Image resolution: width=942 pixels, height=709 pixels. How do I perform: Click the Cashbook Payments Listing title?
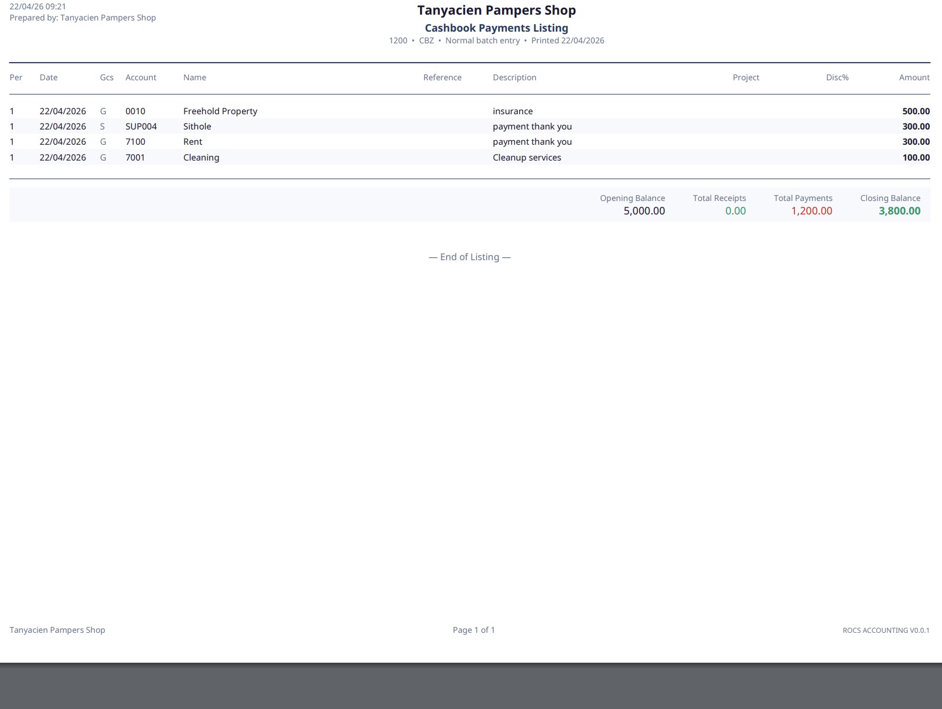pyautogui.click(x=496, y=28)
